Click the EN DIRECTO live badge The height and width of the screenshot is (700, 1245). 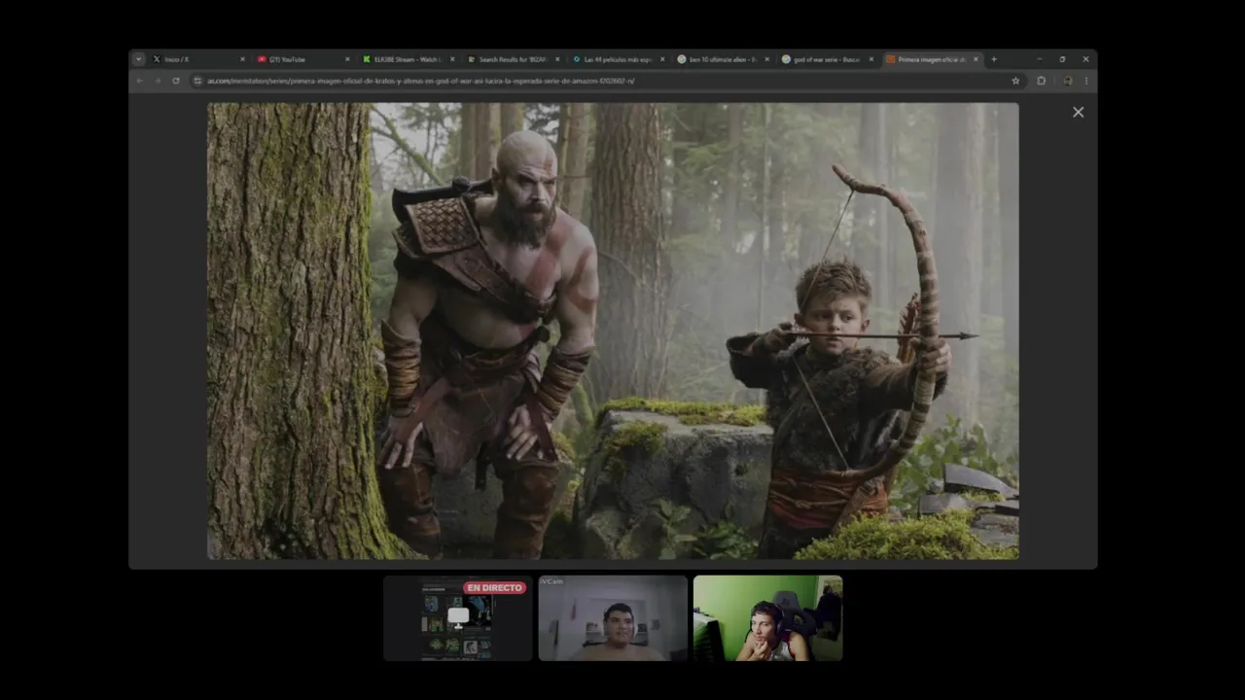(494, 587)
